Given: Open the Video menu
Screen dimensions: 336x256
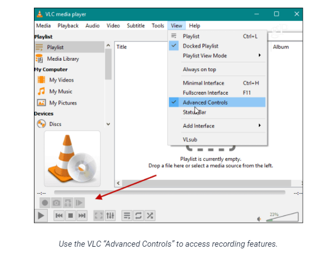Looking at the screenshot, I should (113, 26).
